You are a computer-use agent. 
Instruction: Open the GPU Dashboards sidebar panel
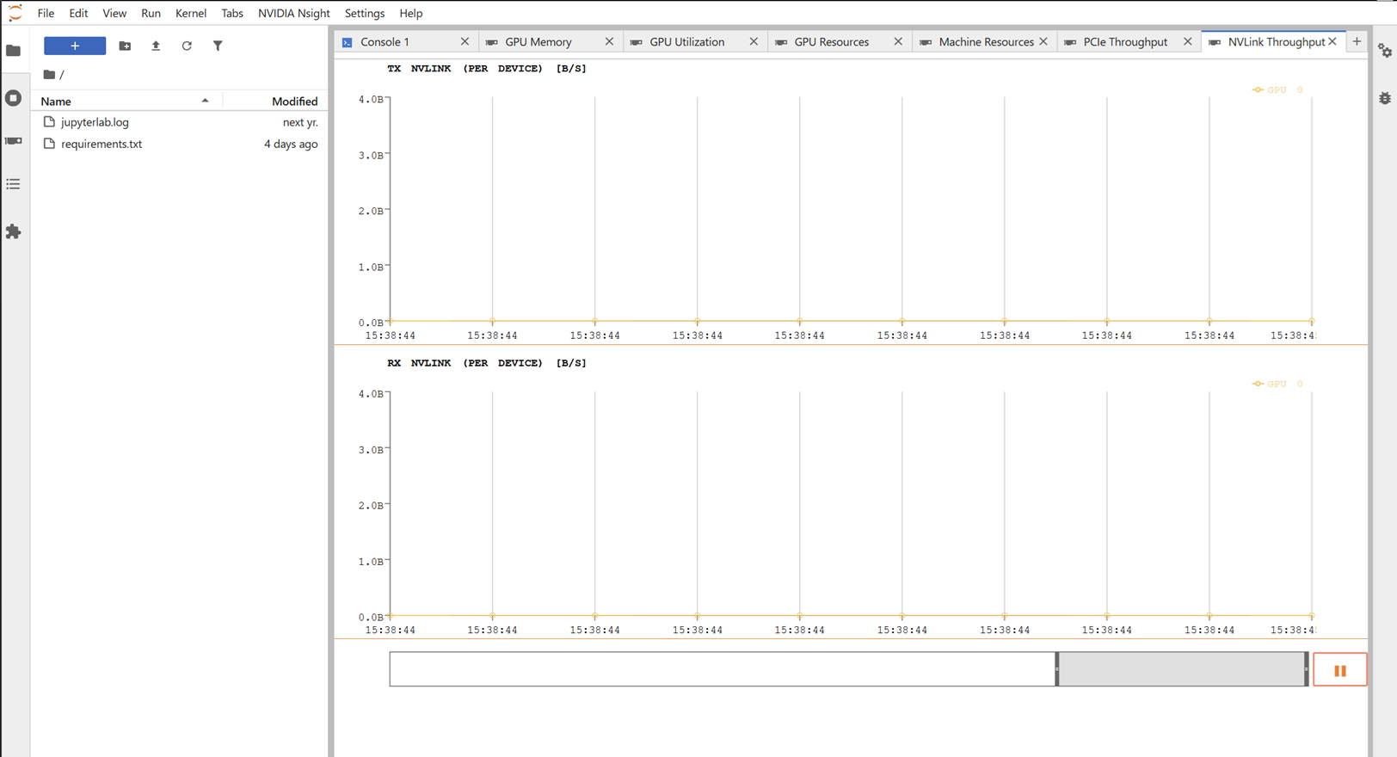click(x=14, y=140)
